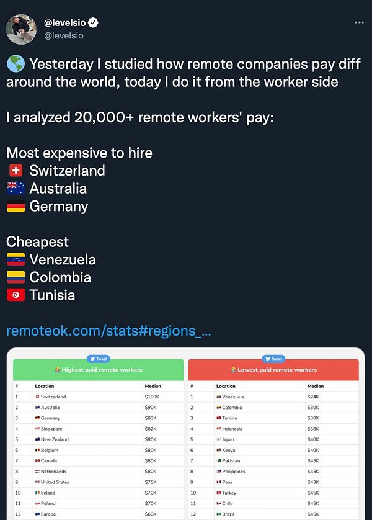
Task: Click the Germany flag emoji in the tweet text
Action: pos(15,207)
